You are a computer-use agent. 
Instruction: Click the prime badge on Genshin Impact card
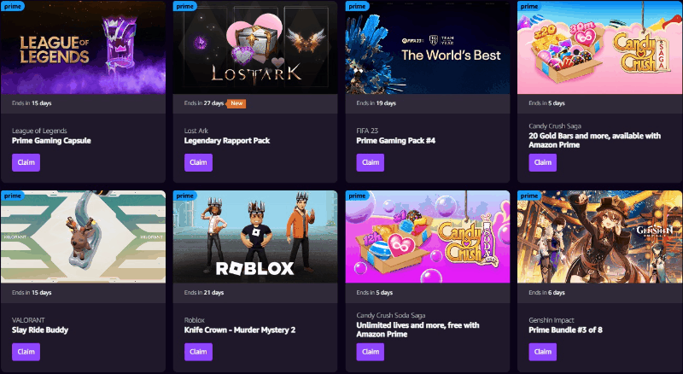529,196
